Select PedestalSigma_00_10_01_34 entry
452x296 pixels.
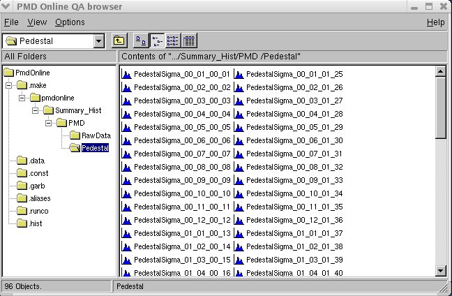tap(289, 193)
